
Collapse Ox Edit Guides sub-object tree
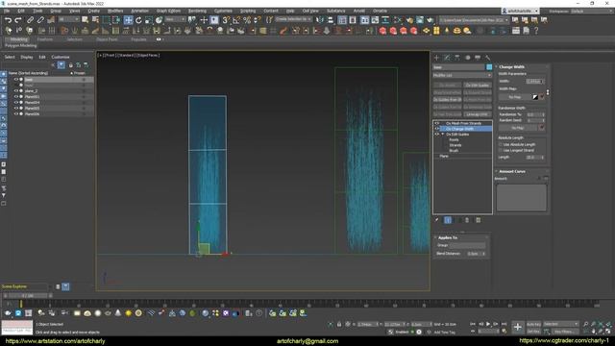pos(443,135)
